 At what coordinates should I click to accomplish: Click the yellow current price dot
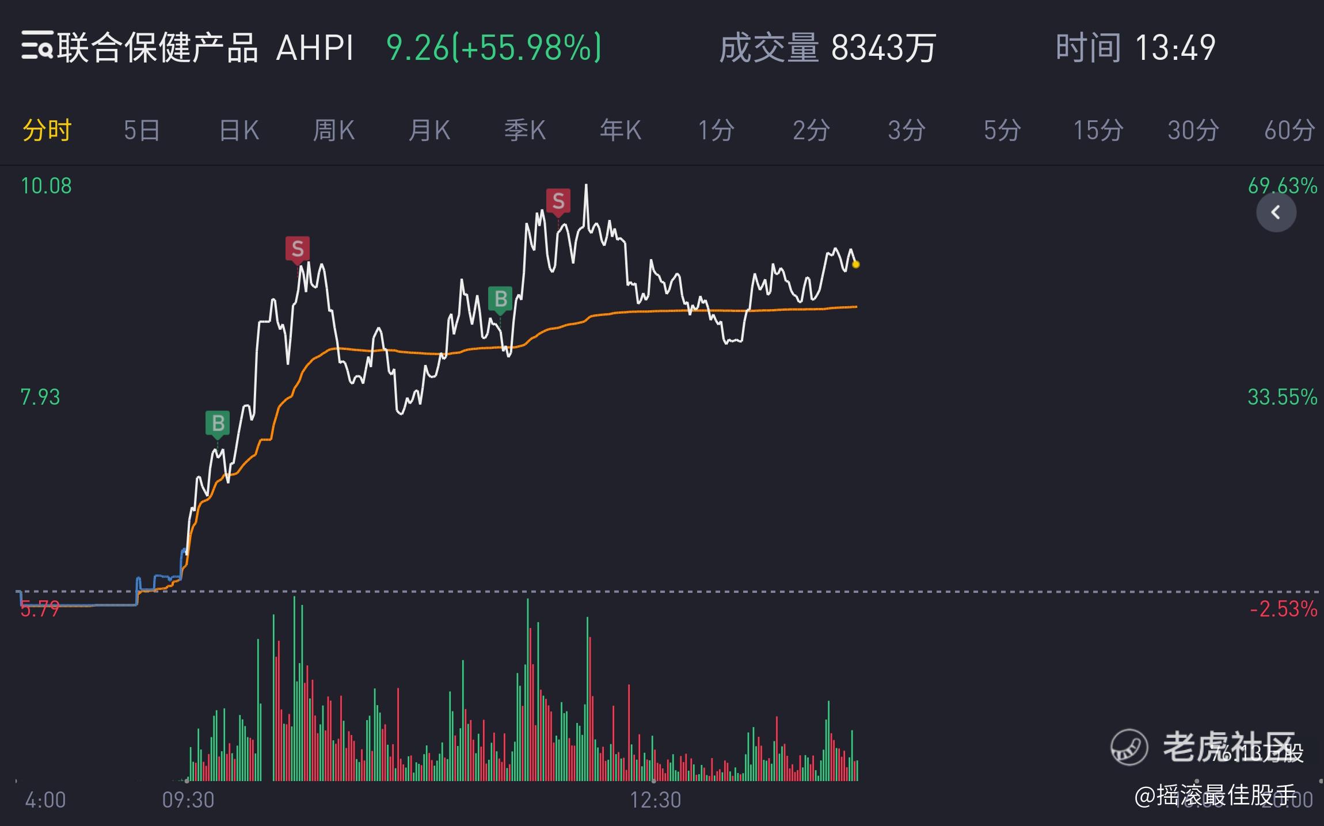(x=856, y=264)
